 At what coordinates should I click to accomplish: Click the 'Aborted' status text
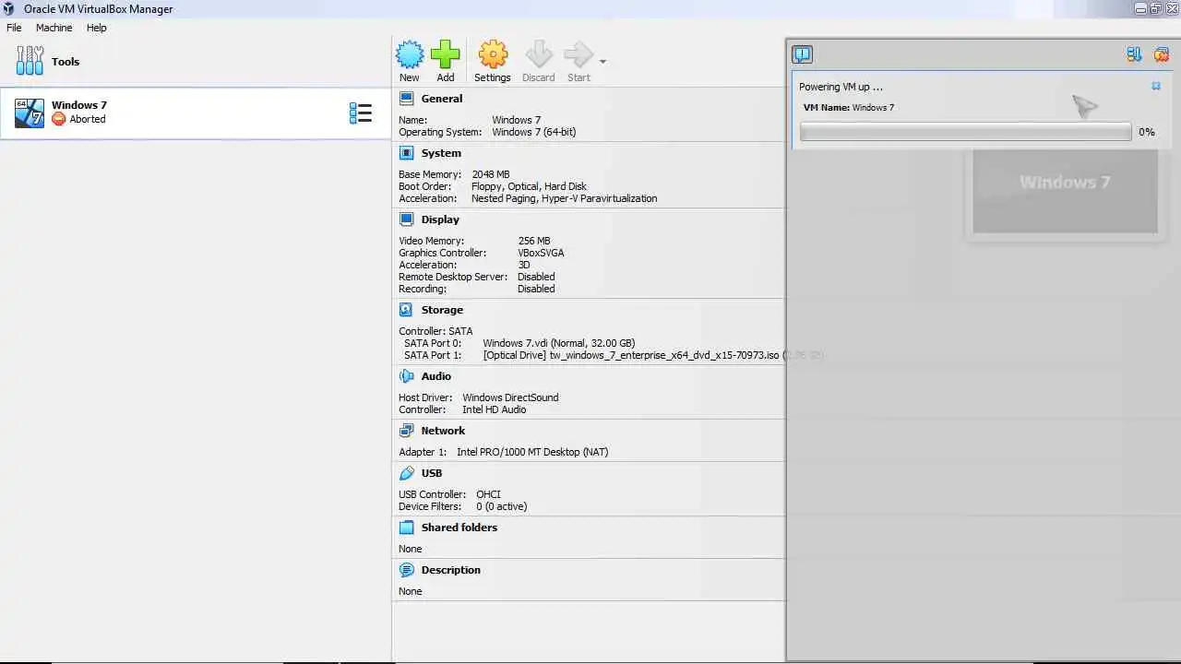pos(88,119)
